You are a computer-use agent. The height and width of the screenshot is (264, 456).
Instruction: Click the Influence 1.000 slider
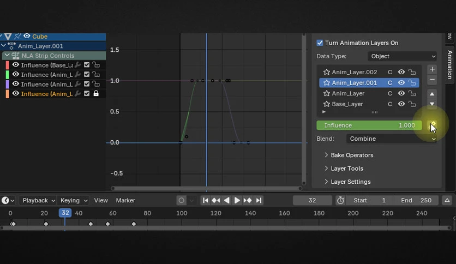[369, 125]
